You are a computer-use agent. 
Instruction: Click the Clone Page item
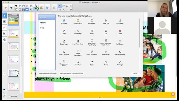click(78, 32)
